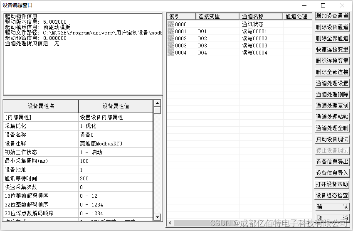Click the channel icon in row 0003
Viewport: 353px width, 231px height.
(x=171, y=45)
